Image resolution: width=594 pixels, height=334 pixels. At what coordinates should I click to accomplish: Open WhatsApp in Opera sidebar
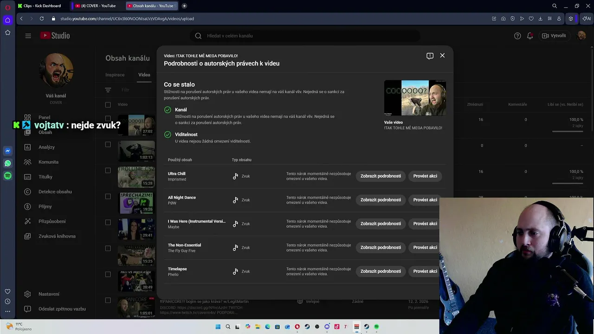7,163
